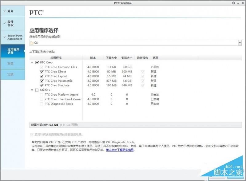This screenshot has width=246, height=181.
Task: Click the 应用程序 column header
Action: [x=56, y=58]
